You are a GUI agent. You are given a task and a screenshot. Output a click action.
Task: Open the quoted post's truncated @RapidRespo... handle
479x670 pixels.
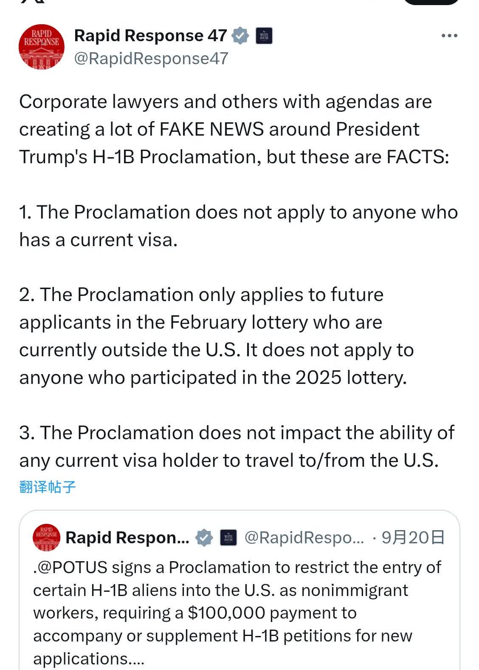[x=304, y=537]
